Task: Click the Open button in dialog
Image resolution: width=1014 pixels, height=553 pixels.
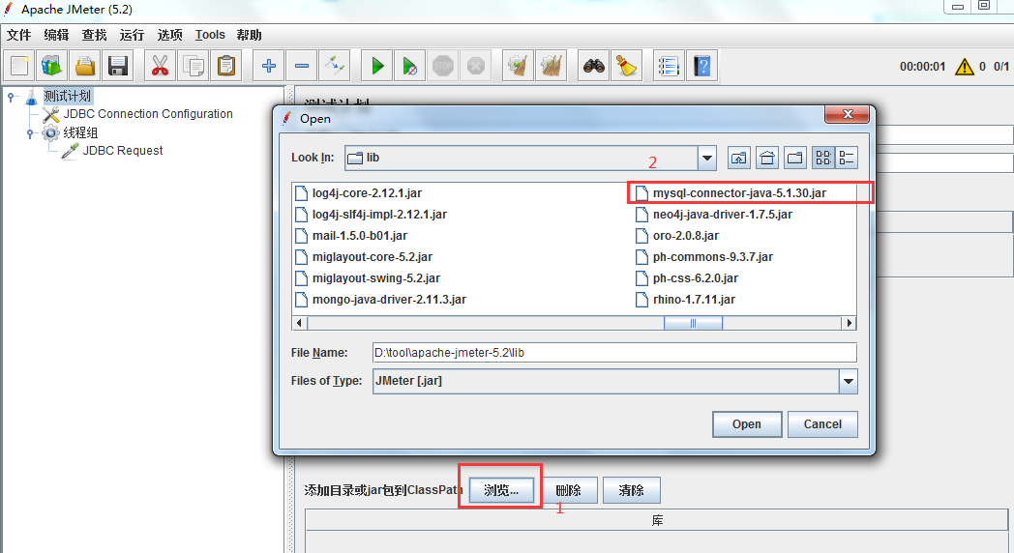Action: 747,424
